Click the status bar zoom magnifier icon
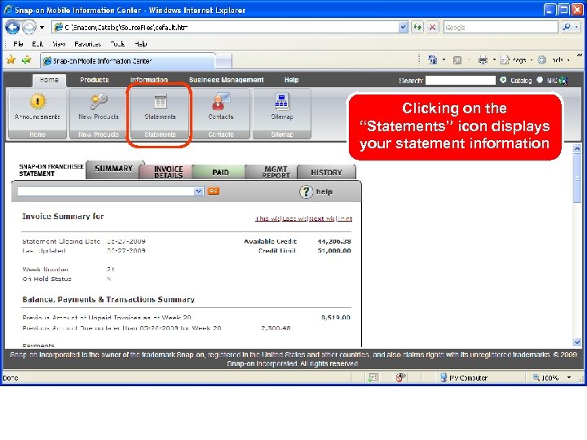 tap(536, 377)
